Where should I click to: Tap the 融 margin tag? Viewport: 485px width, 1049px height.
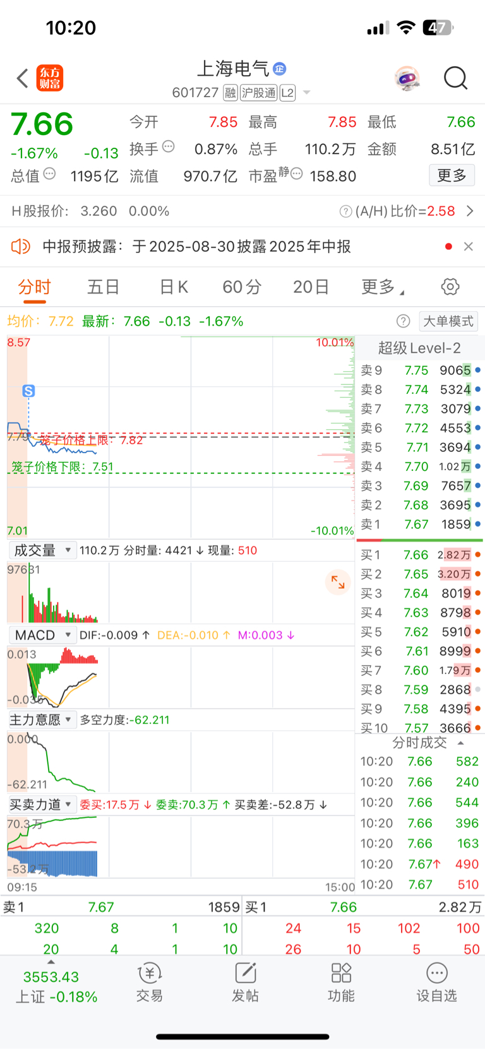coord(231,93)
